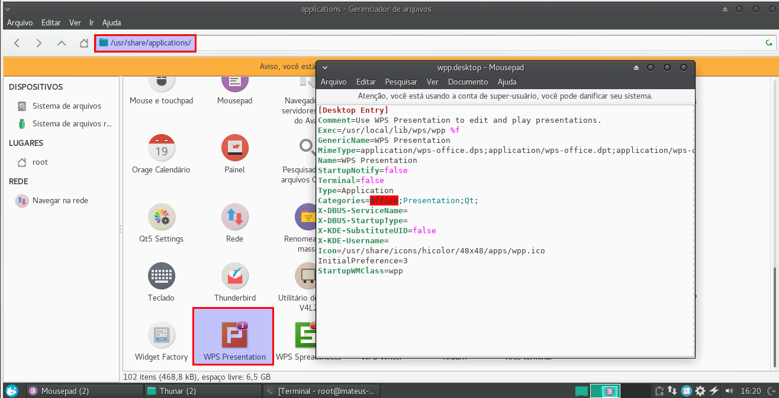Select the Painel launcher icon

(x=234, y=147)
